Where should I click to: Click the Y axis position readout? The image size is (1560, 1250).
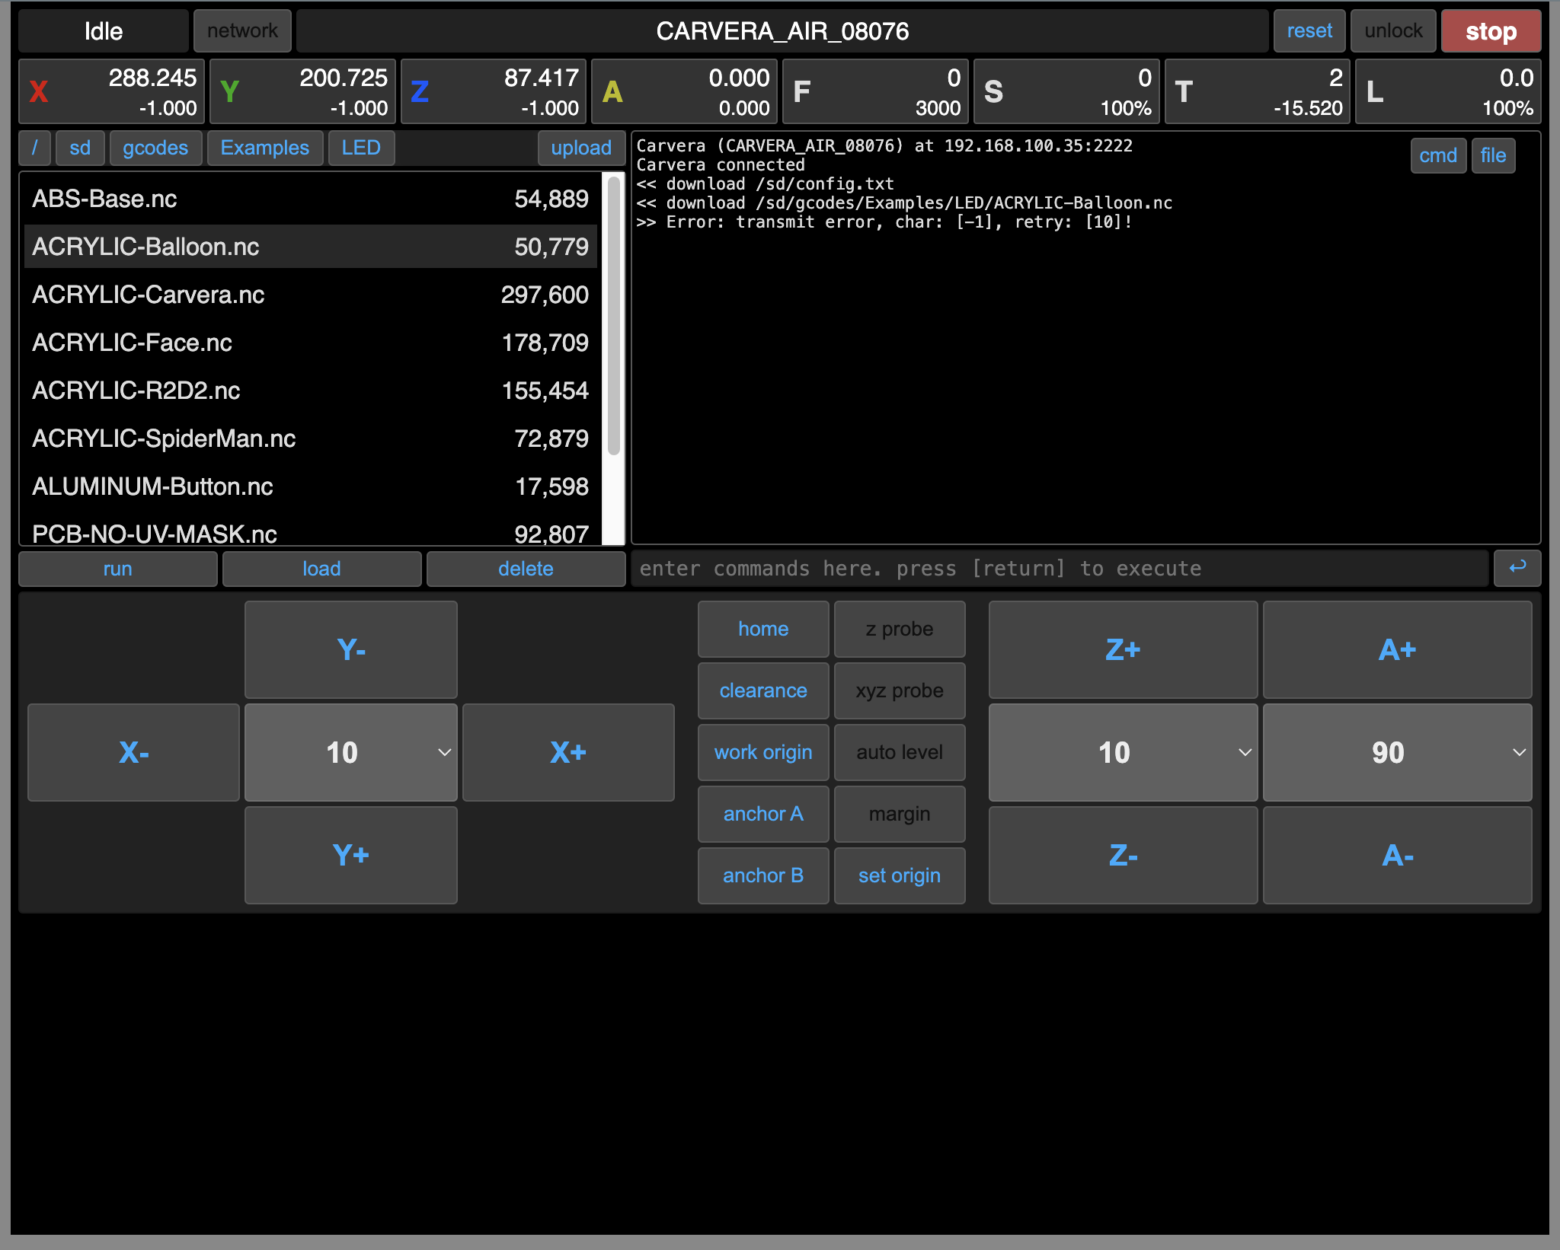pos(303,91)
